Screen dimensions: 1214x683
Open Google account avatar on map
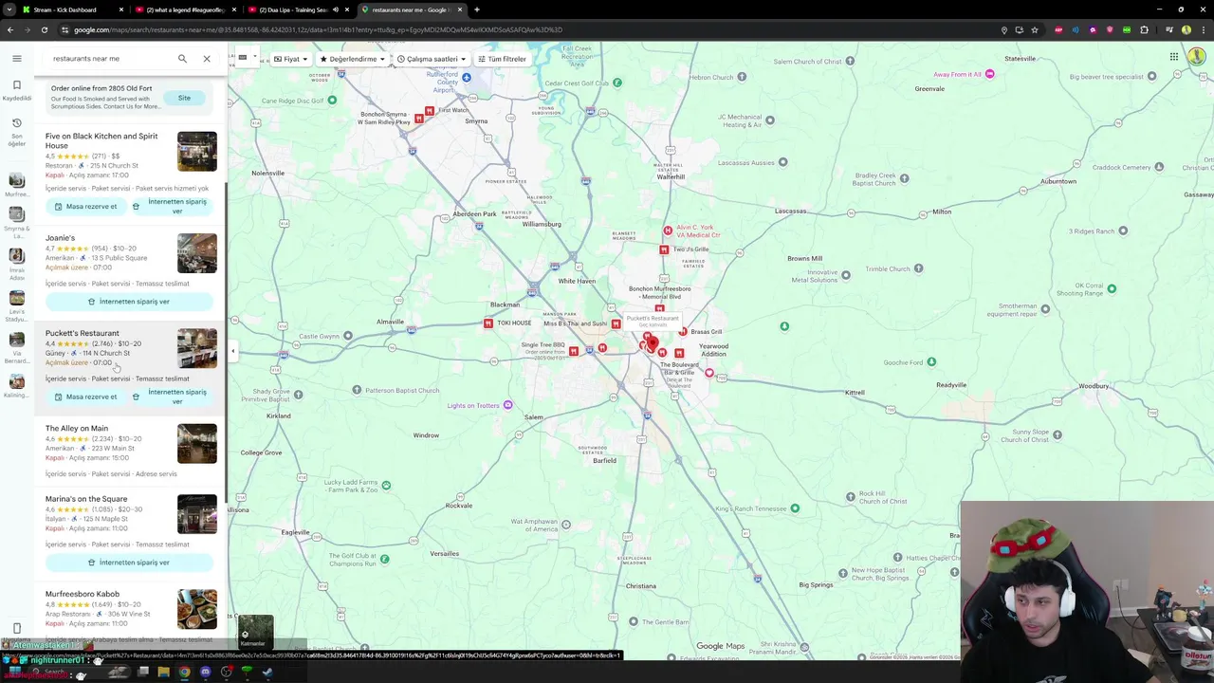pos(1197,58)
